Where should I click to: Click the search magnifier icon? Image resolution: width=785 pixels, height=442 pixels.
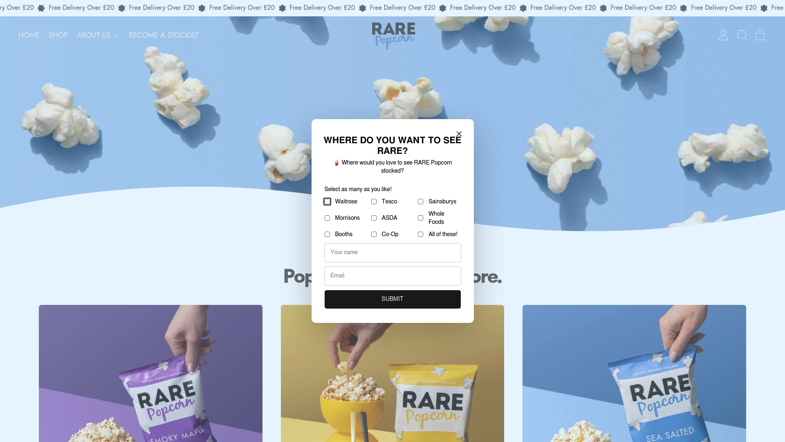click(742, 35)
